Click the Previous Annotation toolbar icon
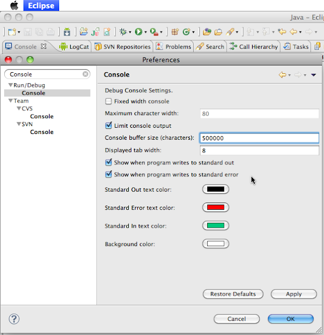Image resolution: width=324 pixels, height=335 pixels. pos(266,32)
